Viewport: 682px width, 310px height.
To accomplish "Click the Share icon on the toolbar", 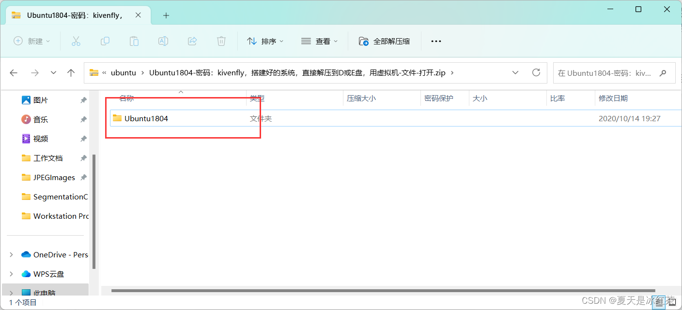I will click(192, 41).
